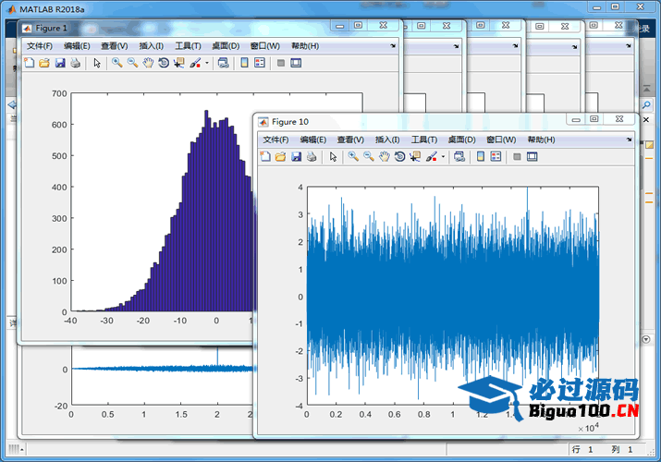Print Figure 10 using the printer icon

click(312, 157)
